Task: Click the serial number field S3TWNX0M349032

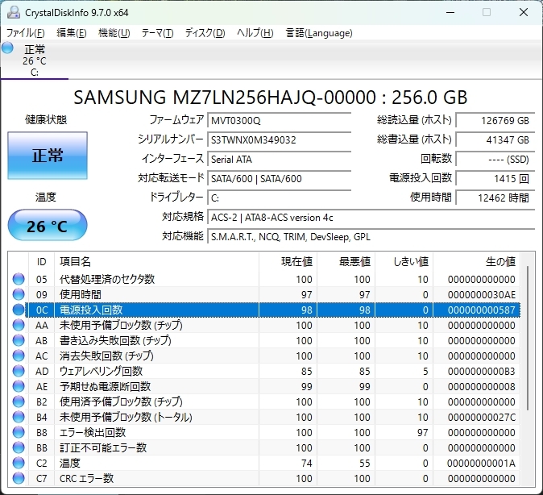Action: (x=279, y=139)
